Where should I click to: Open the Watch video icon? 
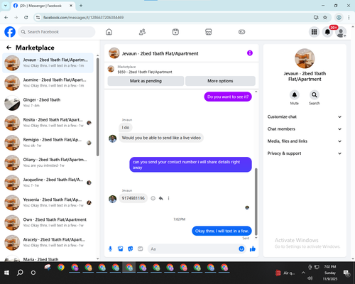coord(175,32)
